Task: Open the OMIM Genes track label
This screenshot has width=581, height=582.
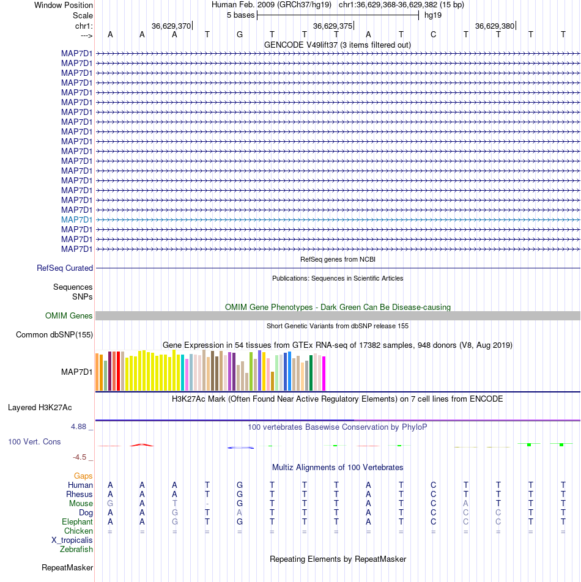Action: click(x=68, y=316)
